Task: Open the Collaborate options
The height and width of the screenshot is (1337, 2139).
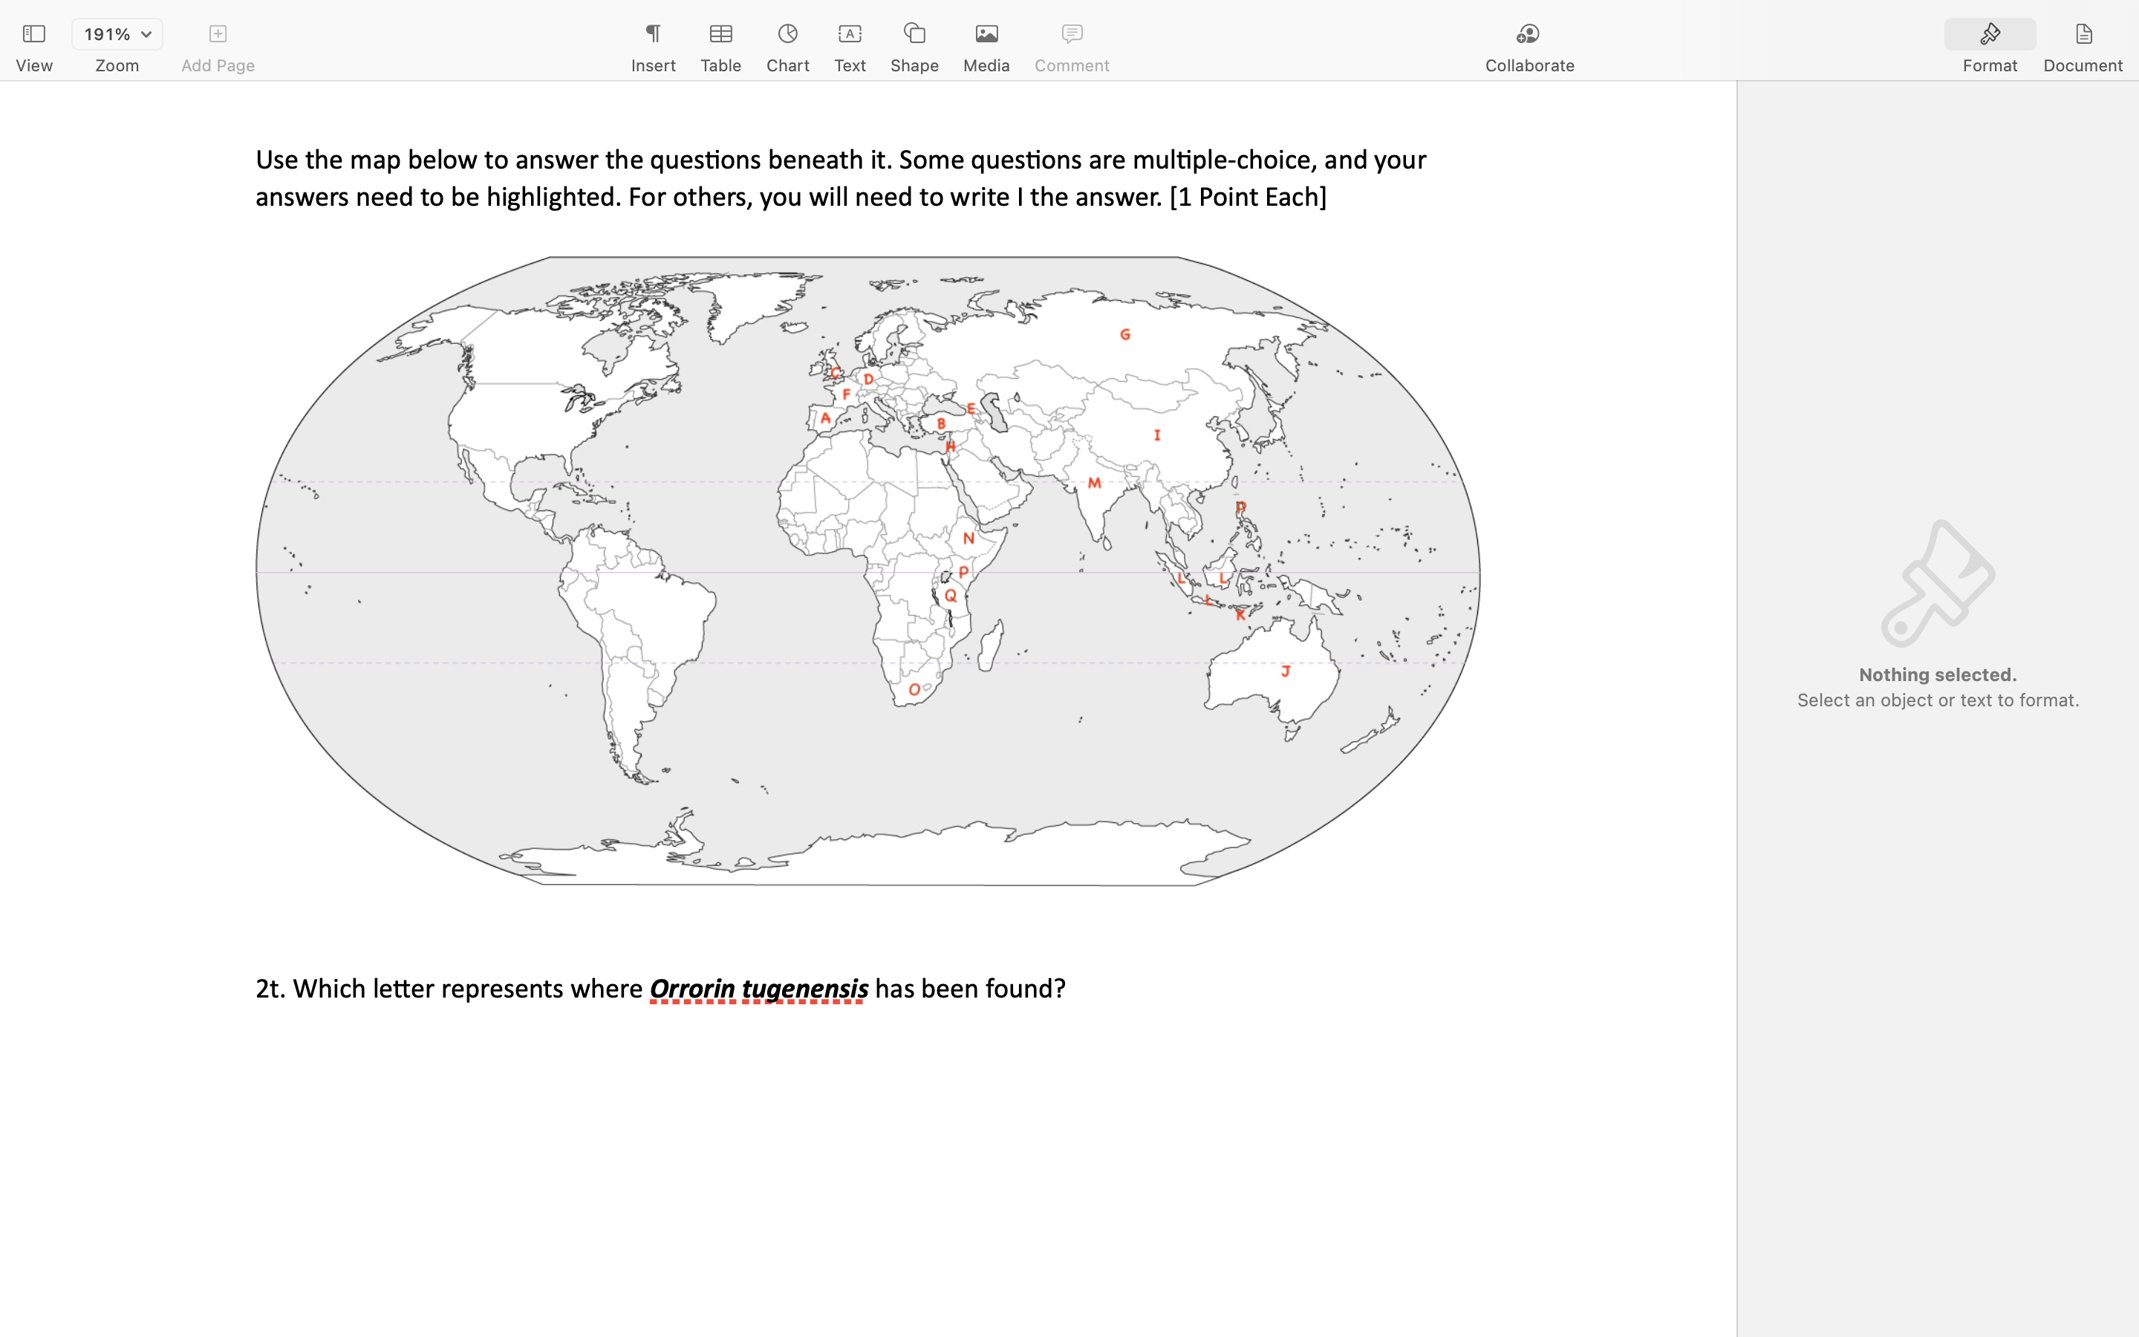Action: pos(1528,33)
